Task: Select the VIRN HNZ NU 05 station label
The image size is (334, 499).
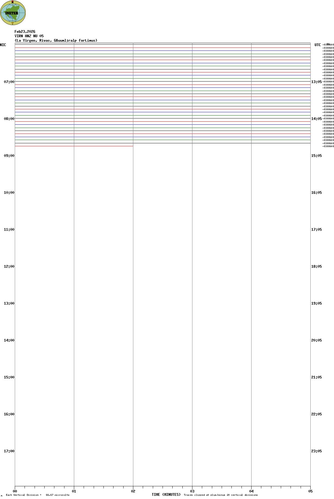Action: pos(29,36)
